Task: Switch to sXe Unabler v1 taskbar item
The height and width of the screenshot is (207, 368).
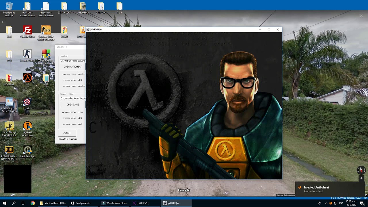Action: pos(53,203)
